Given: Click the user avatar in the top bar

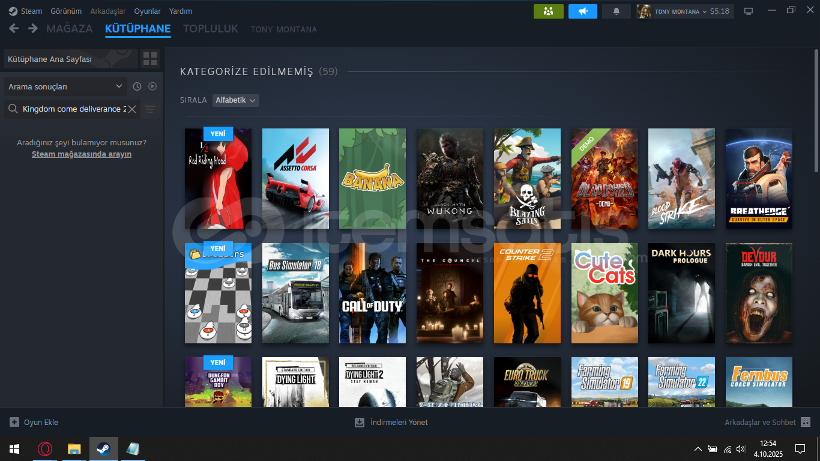Looking at the screenshot, I should [x=644, y=11].
